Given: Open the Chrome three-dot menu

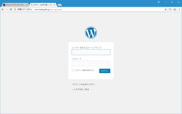Looking at the screenshot, I should tap(179, 9).
